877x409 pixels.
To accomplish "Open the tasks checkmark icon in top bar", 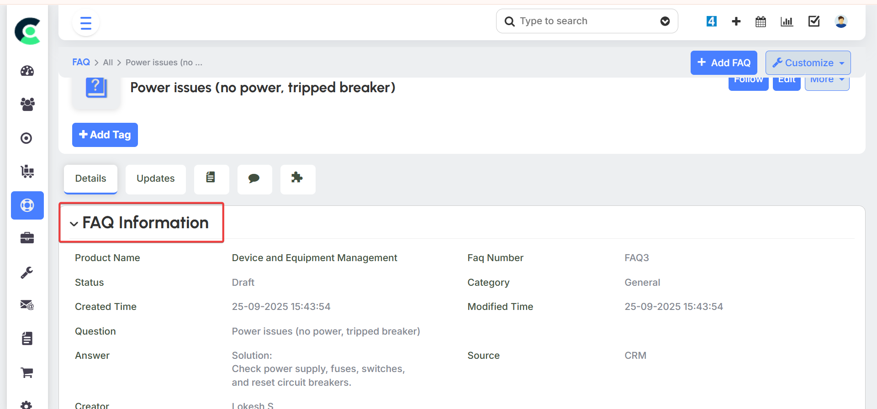I will 814,21.
